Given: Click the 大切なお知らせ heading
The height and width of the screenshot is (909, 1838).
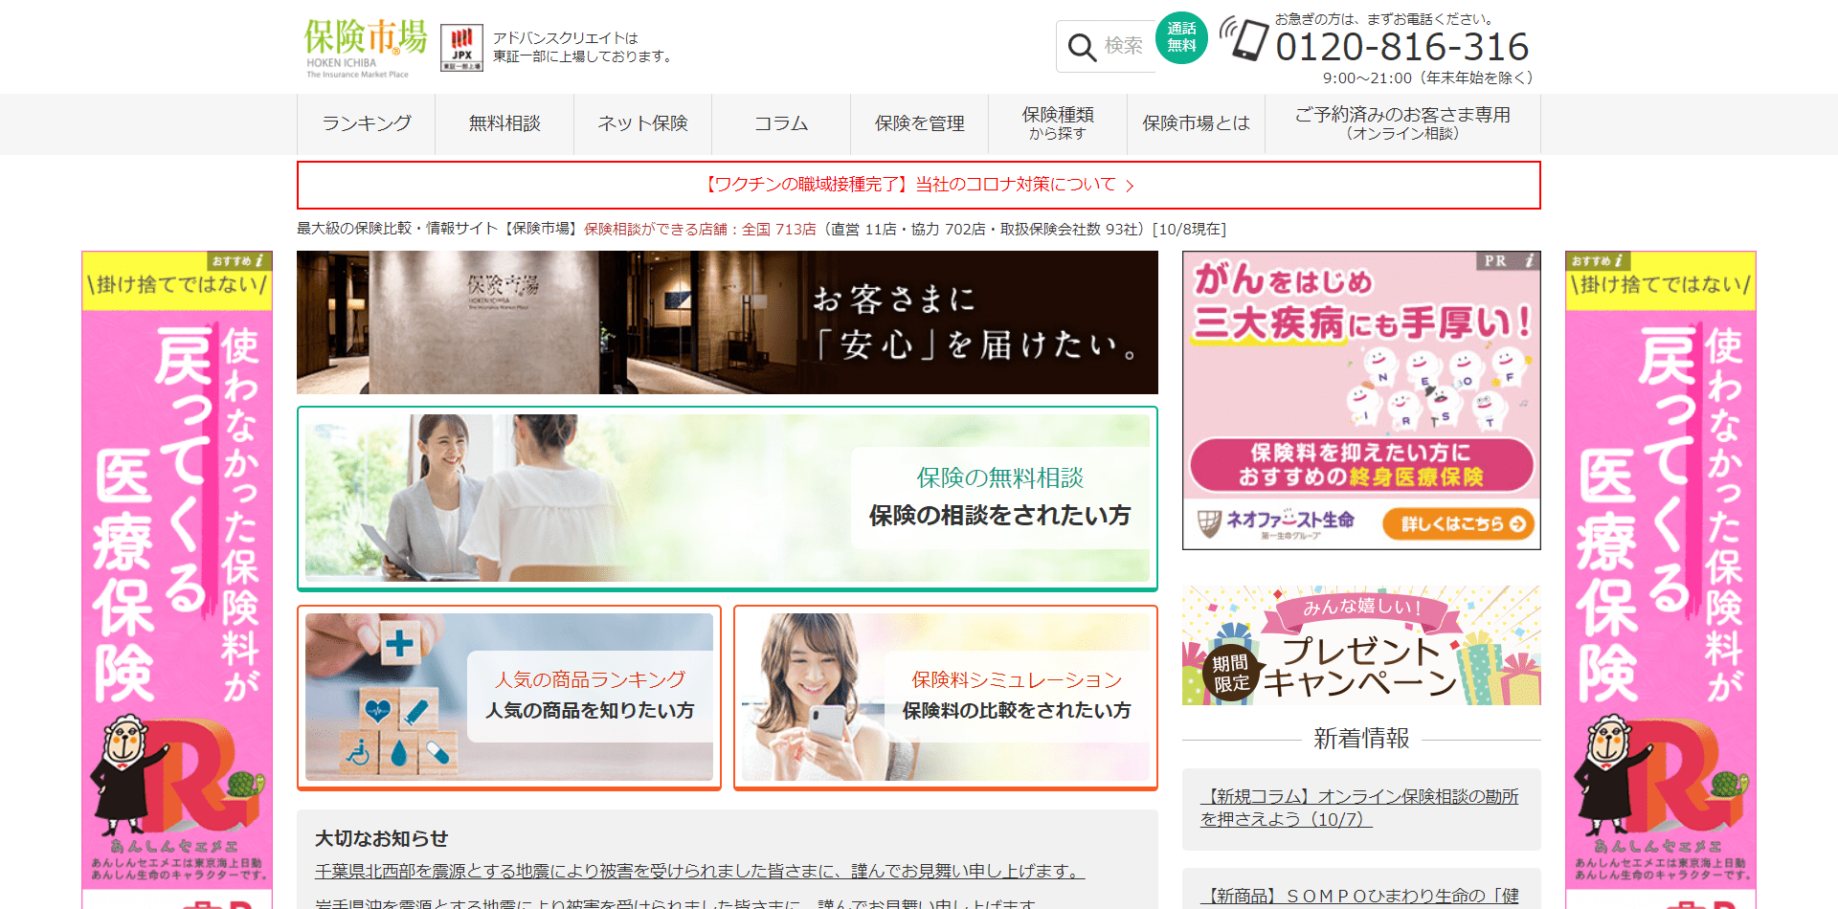Looking at the screenshot, I should pyautogui.click(x=381, y=838).
